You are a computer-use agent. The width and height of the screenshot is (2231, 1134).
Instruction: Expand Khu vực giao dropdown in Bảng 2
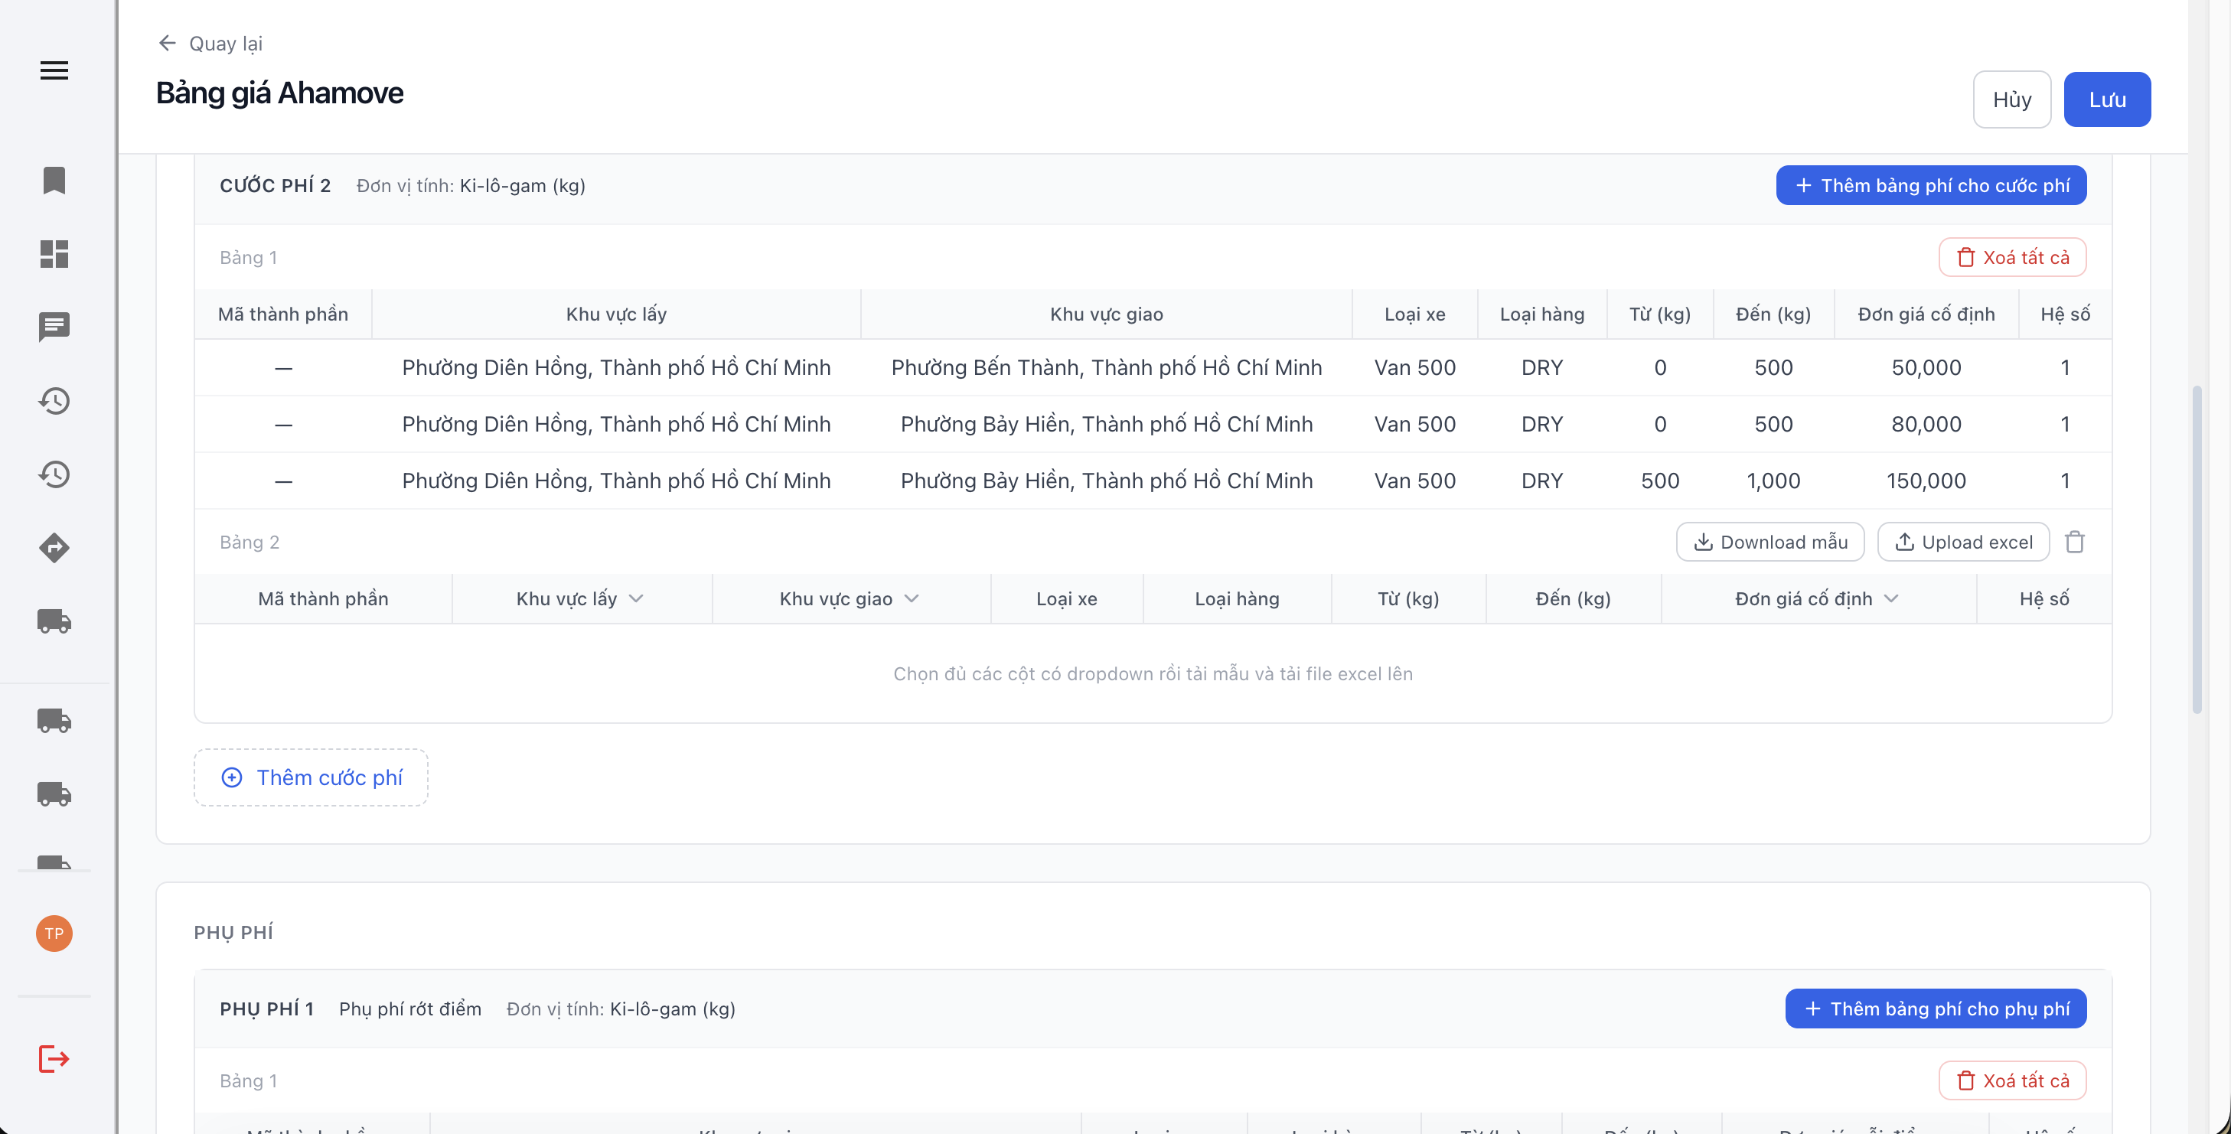tap(911, 598)
